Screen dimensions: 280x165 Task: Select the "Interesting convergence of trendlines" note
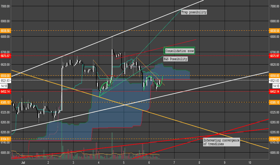pyautogui.click(x=221, y=142)
